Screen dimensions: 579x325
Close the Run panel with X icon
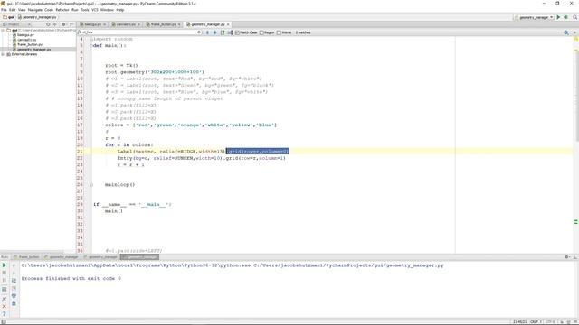(5, 306)
